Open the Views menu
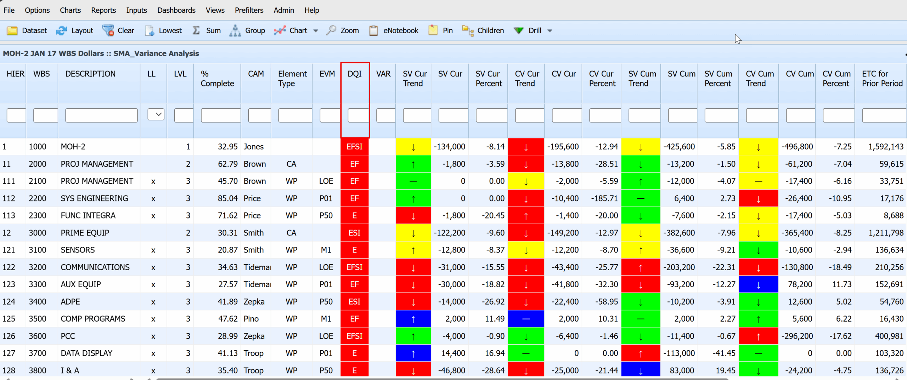Screen dimensions: 907x380 (215, 10)
